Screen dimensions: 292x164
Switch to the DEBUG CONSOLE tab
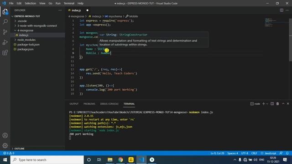(x=109, y=104)
